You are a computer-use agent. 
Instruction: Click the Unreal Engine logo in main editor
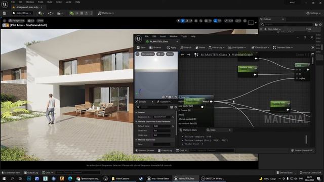click(x=5, y=4)
